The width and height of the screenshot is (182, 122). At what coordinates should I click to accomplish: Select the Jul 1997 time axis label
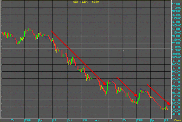coord(111,120)
